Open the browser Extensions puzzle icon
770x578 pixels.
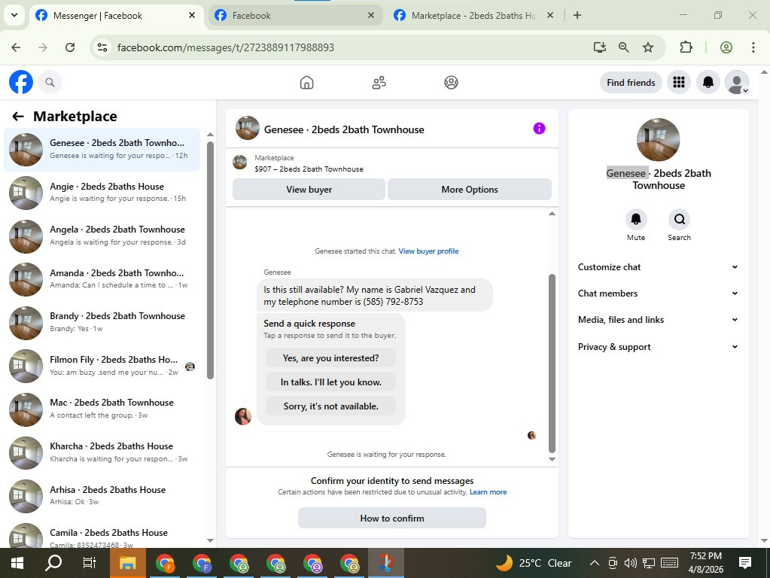(x=686, y=47)
